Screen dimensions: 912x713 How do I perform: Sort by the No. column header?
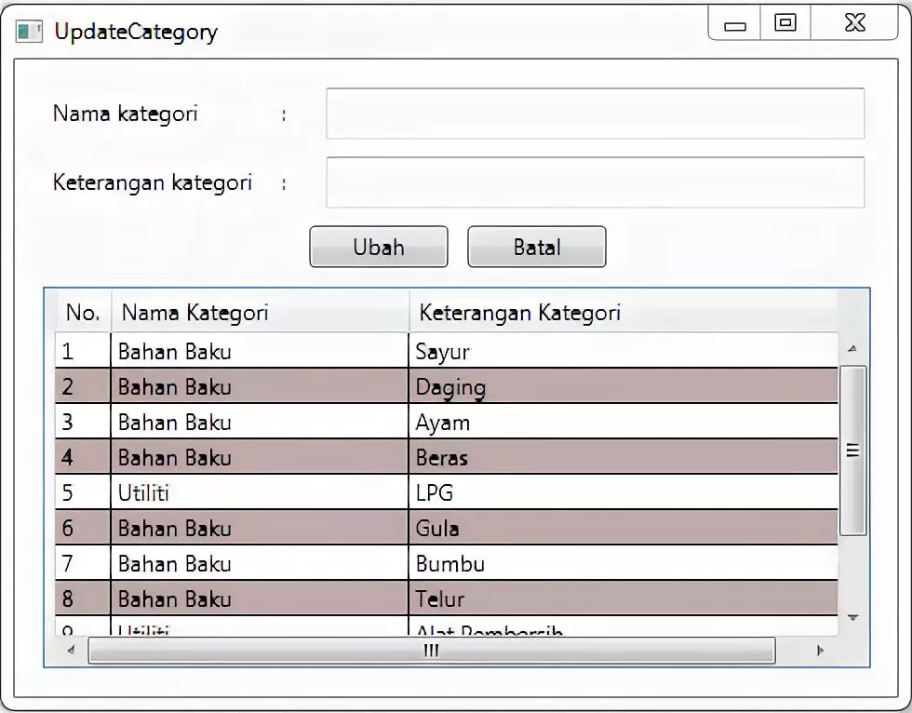coord(83,313)
